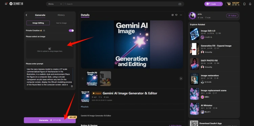Click the 65% Off badge
The image size is (254, 126).
click(72, 117)
